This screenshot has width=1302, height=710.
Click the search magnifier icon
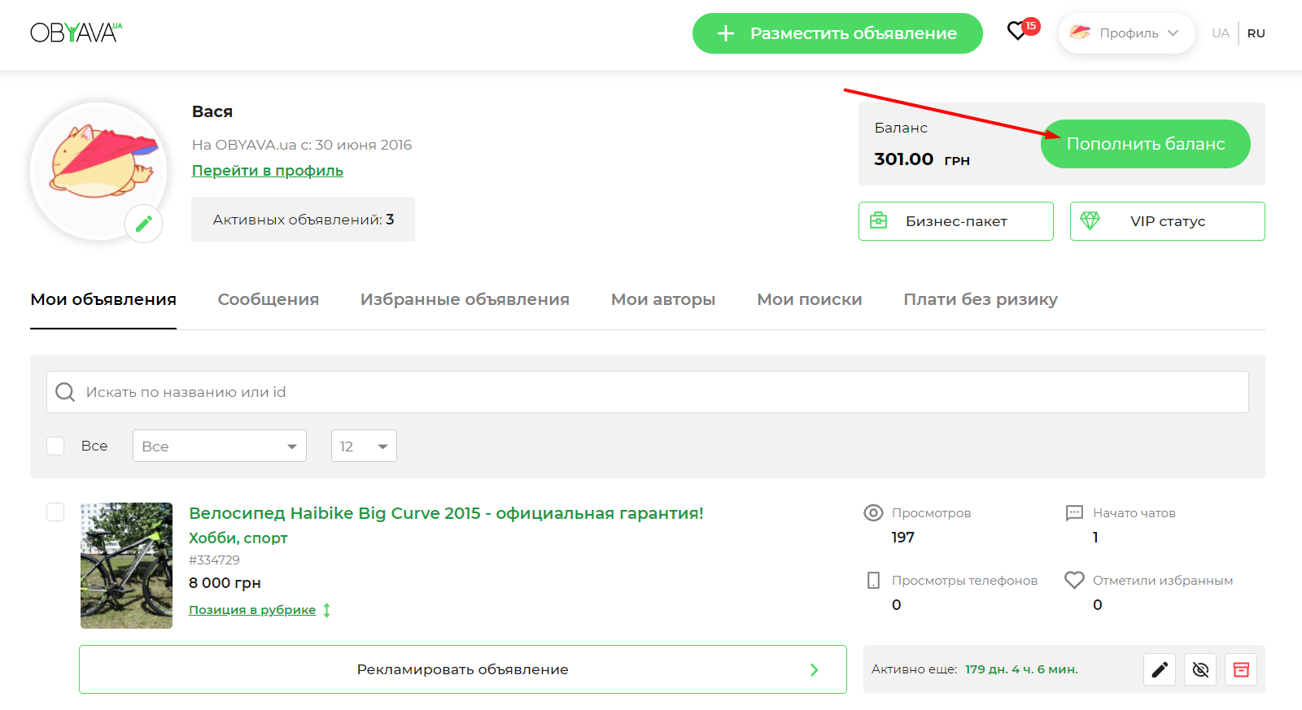pos(65,392)
